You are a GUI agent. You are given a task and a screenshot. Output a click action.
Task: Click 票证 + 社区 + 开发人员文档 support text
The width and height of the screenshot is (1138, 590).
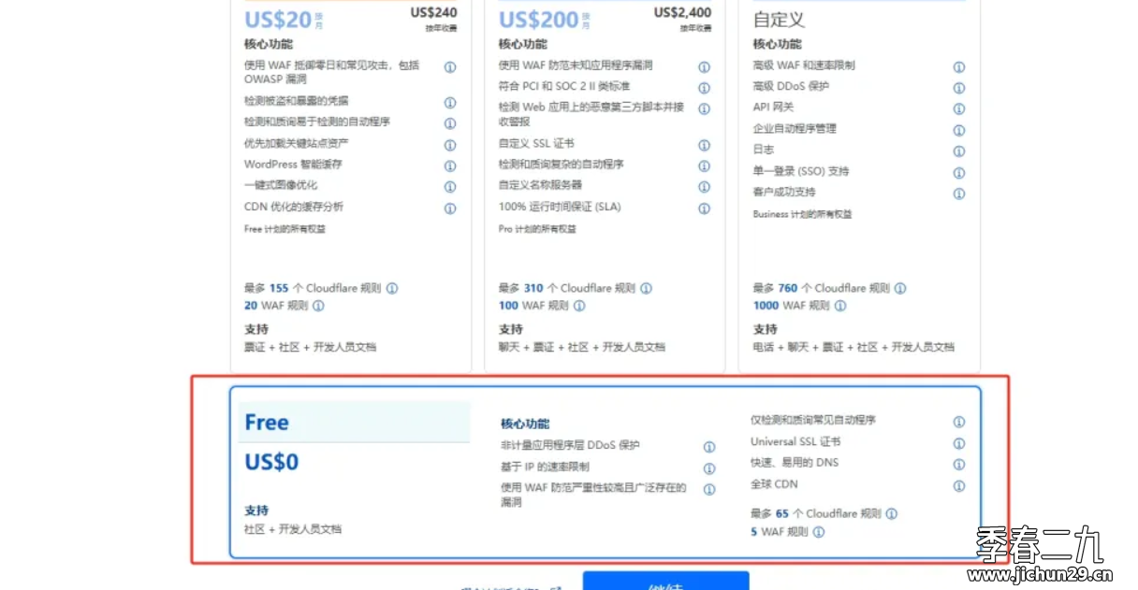click(x=310, y=347)
